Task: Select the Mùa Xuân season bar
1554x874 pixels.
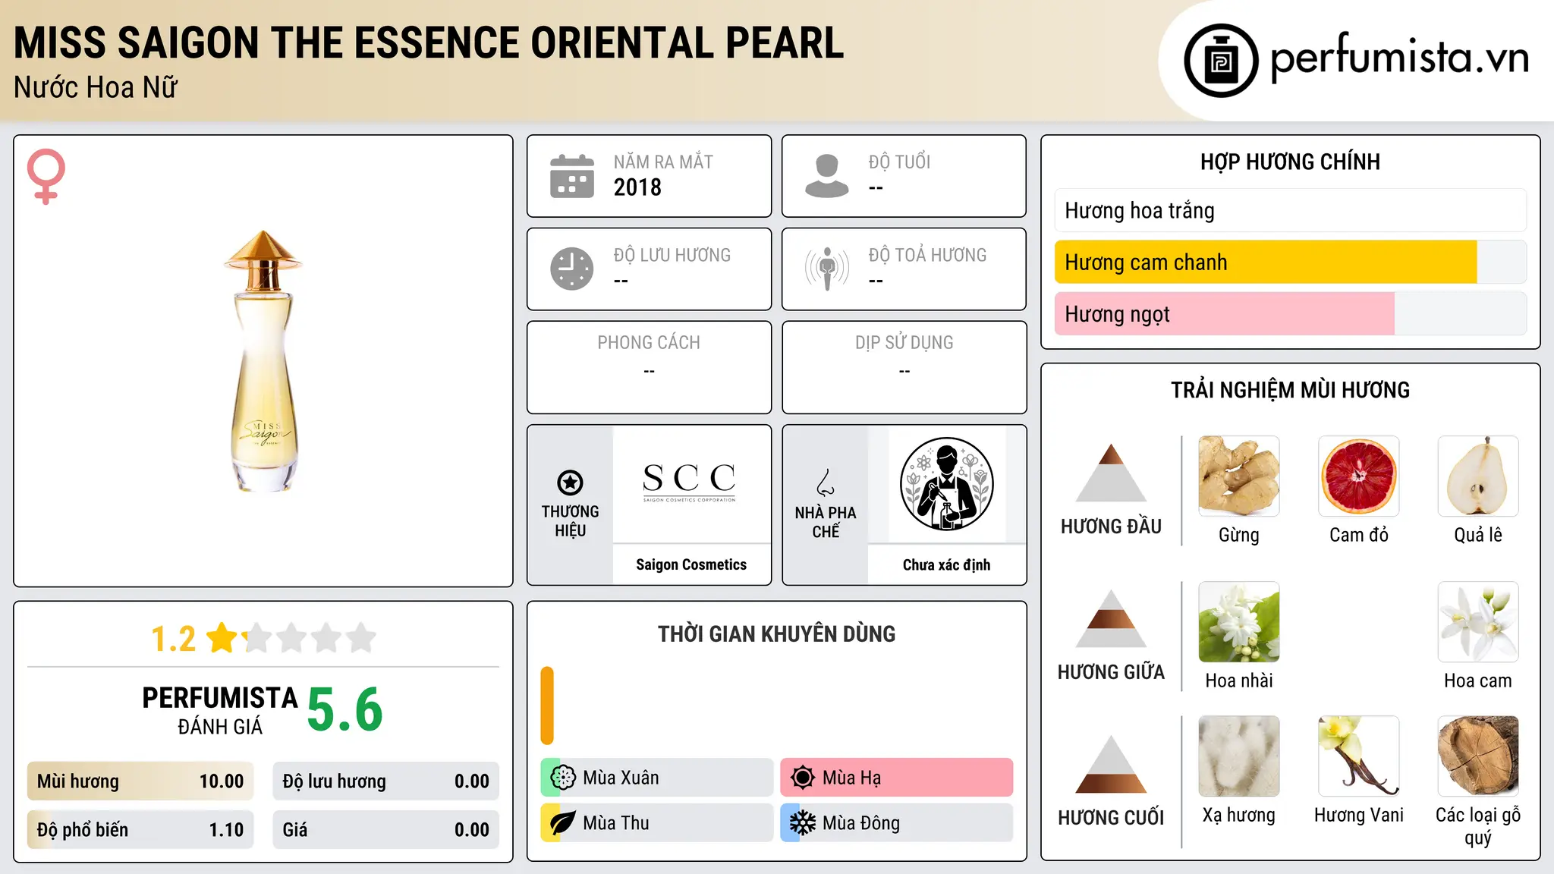Action: coord(657,778)
